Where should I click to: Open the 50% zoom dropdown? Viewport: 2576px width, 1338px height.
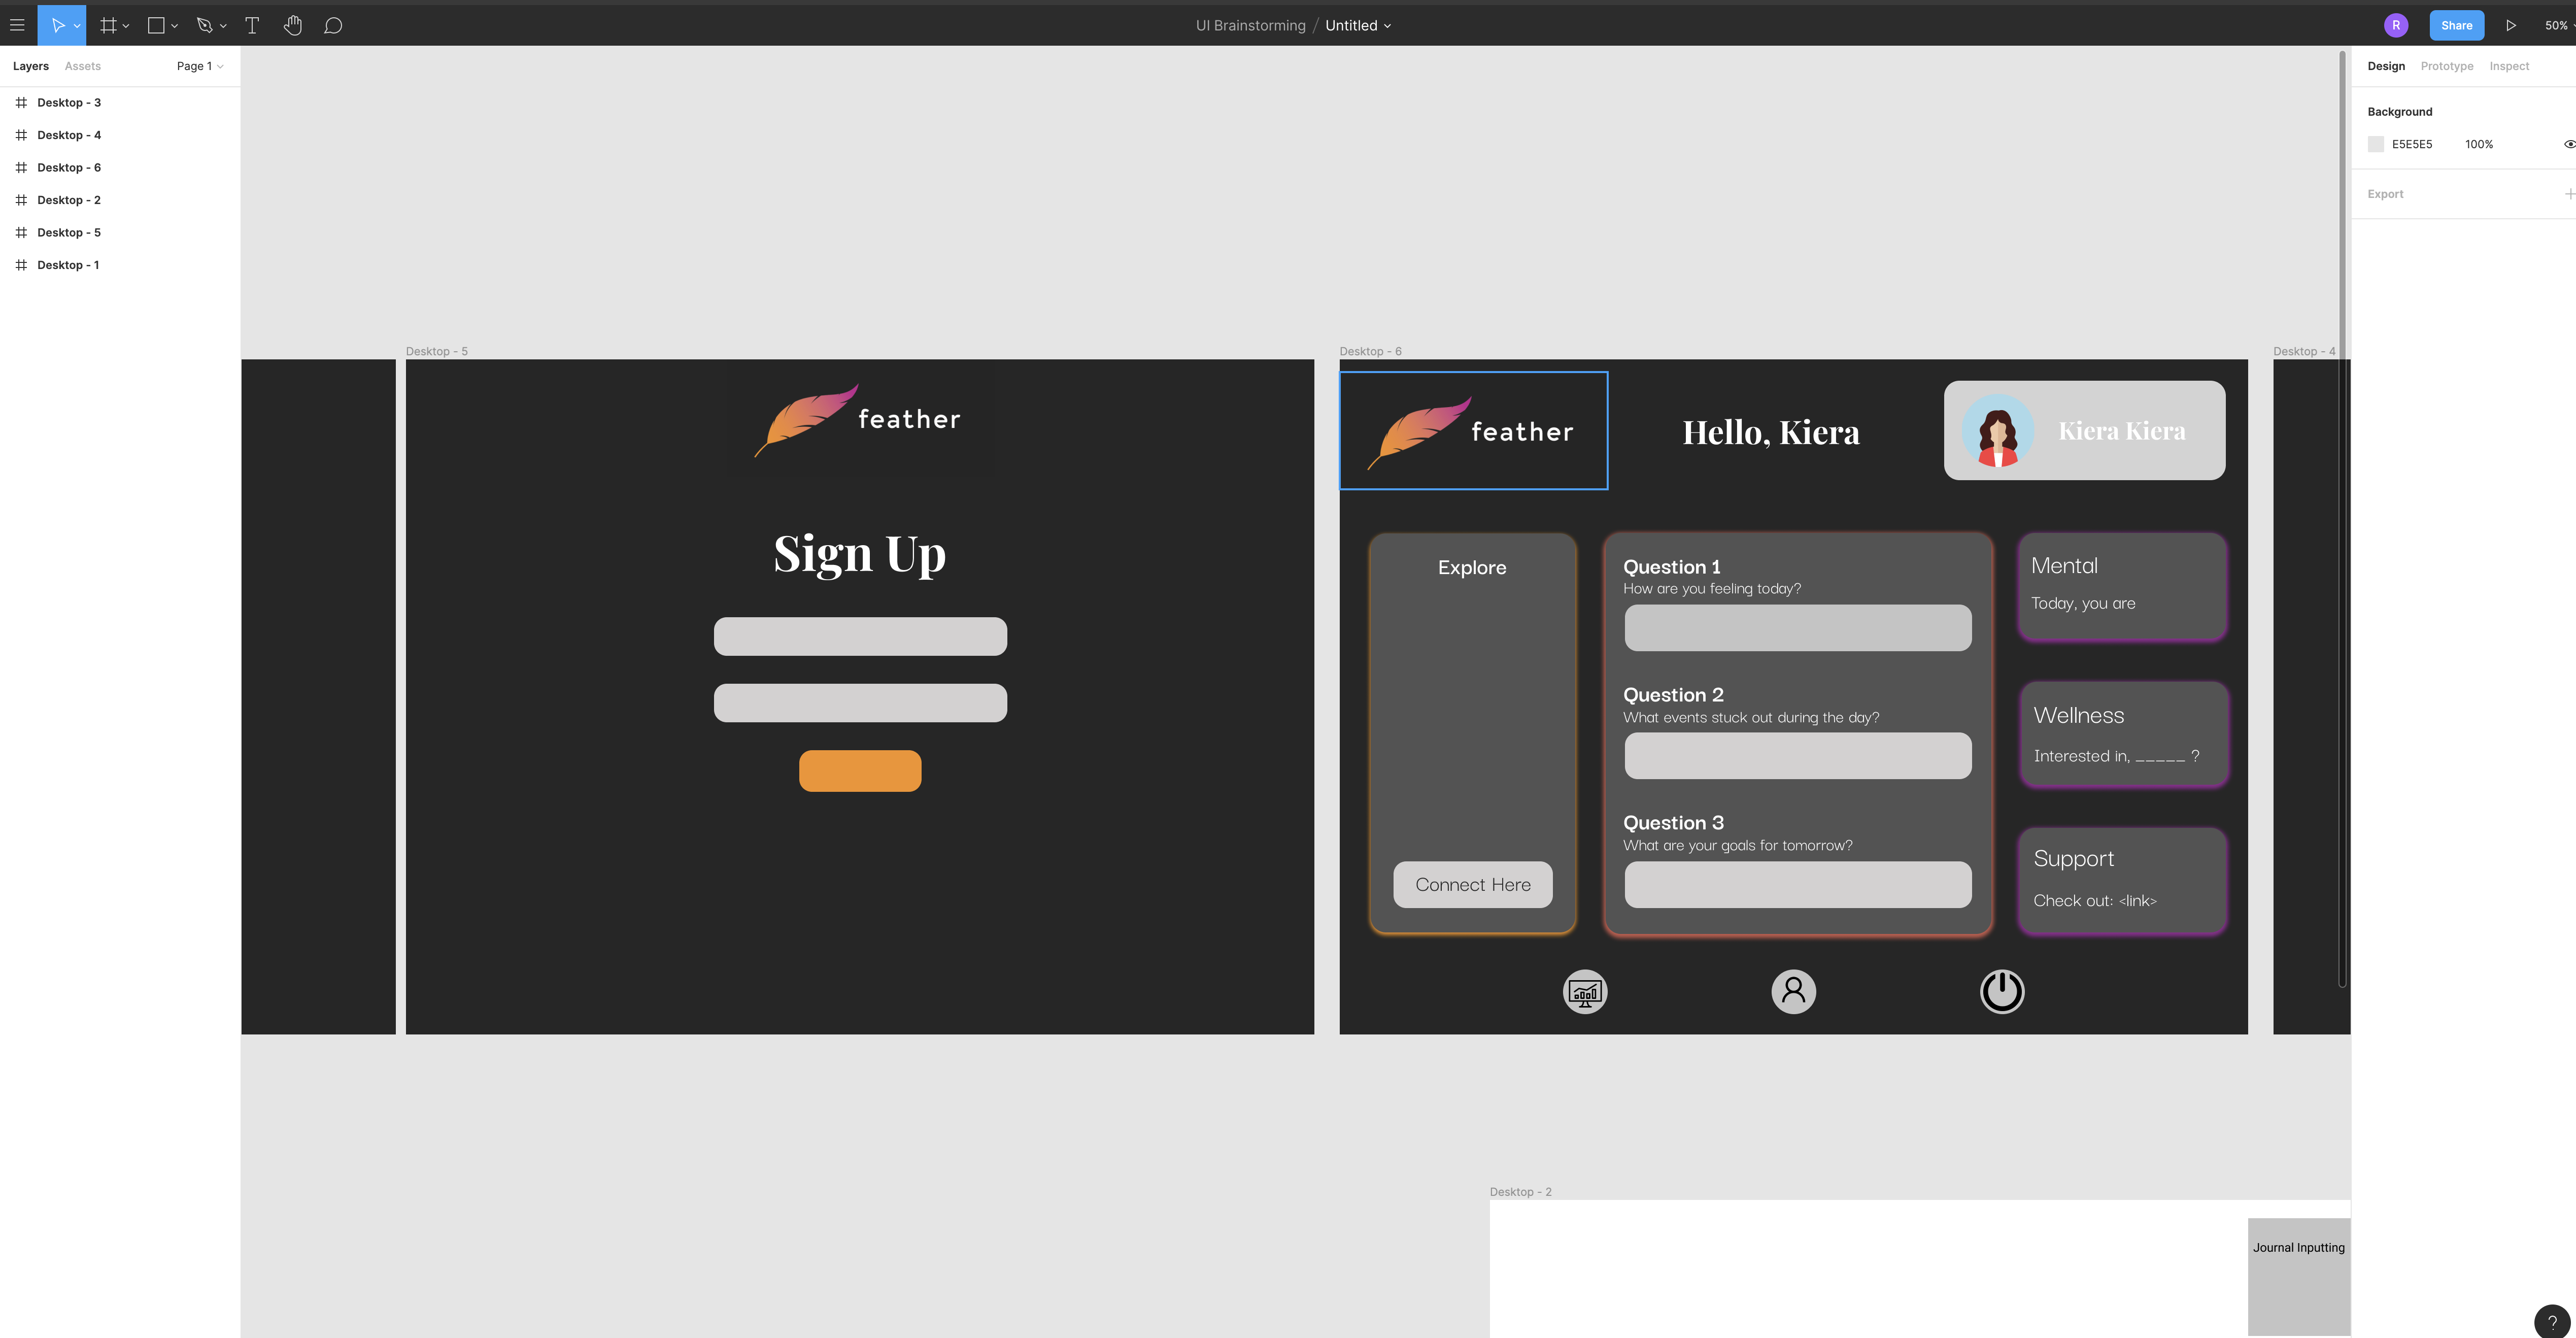coord(2556,25)
